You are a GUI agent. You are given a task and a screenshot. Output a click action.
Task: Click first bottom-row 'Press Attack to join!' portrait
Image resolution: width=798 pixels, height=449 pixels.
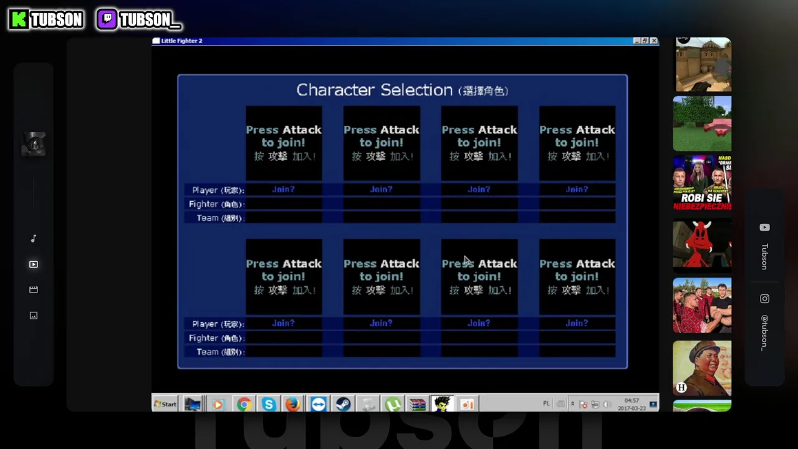284,277
